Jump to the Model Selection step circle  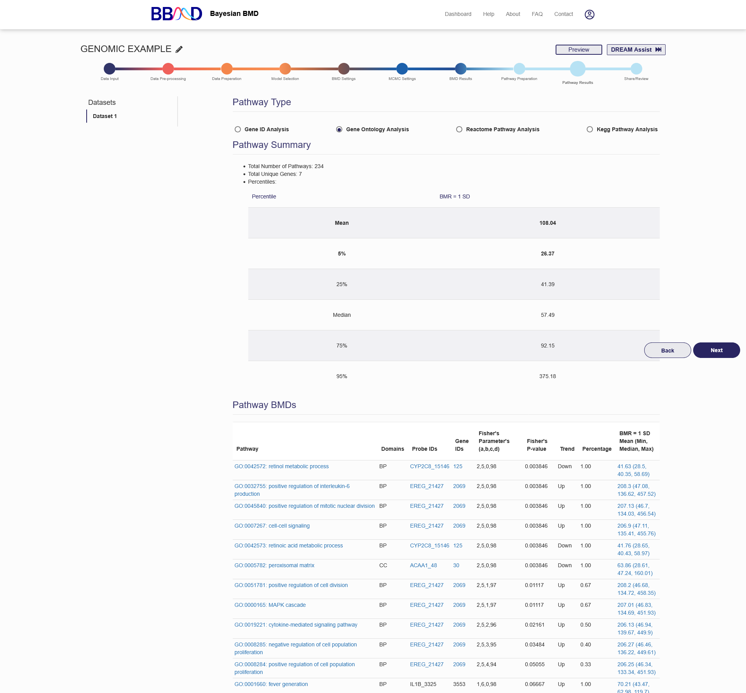285,69
